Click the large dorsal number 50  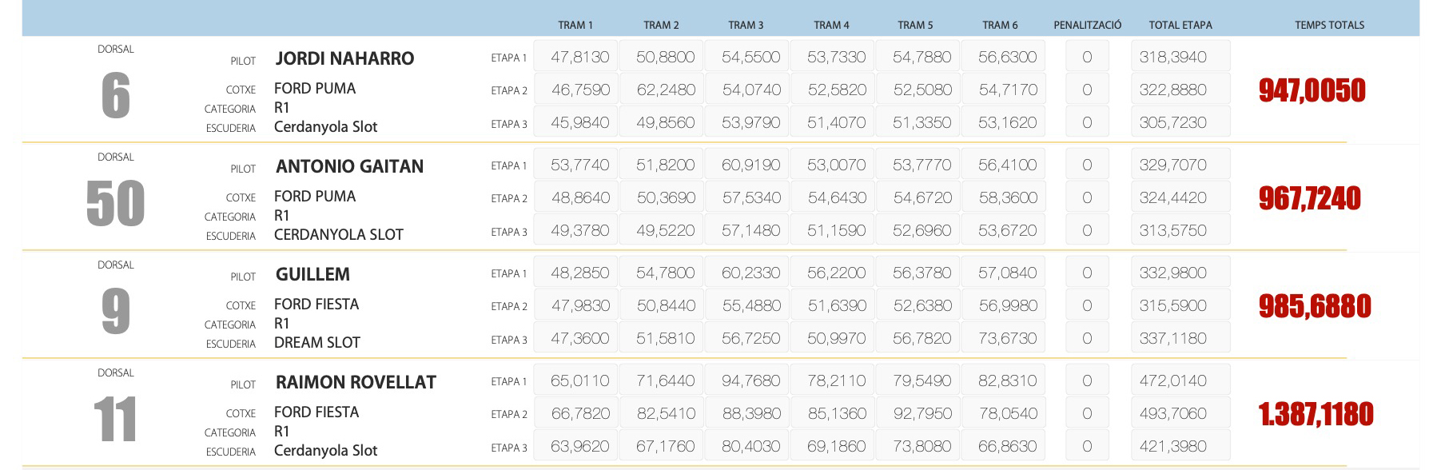(x=116, y=204)
